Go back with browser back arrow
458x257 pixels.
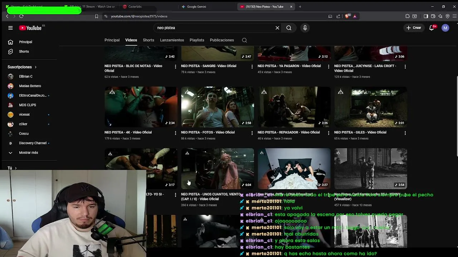[7, 16]
